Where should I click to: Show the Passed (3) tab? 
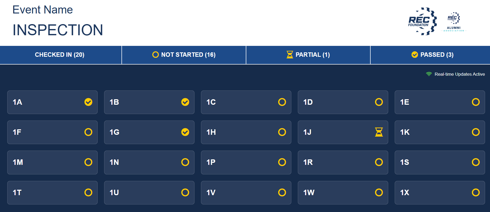(430, 55)
